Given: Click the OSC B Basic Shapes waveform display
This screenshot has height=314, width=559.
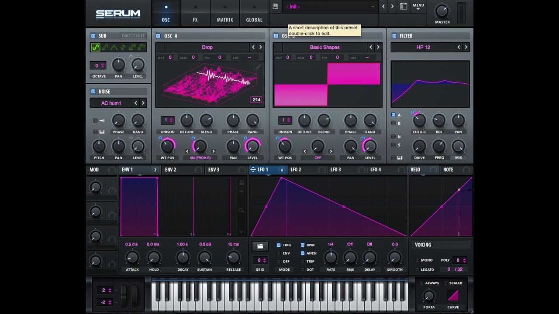Looking at the screenshot, I should pyautogui.click(x=327, y=84).
